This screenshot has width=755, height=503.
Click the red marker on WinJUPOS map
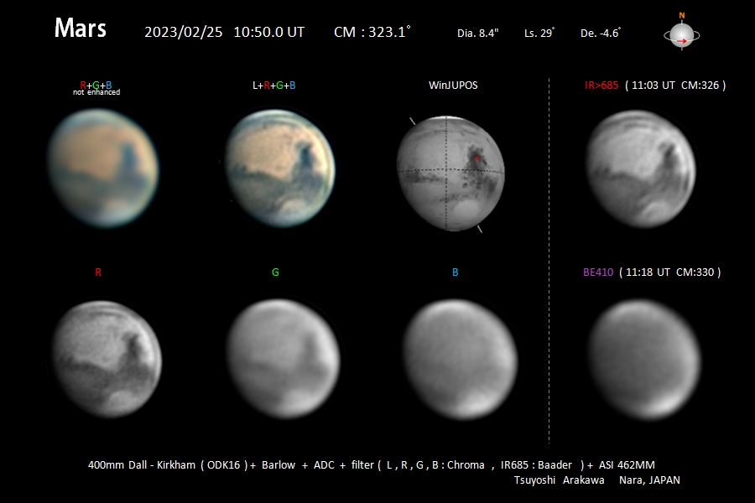(477, 158)
